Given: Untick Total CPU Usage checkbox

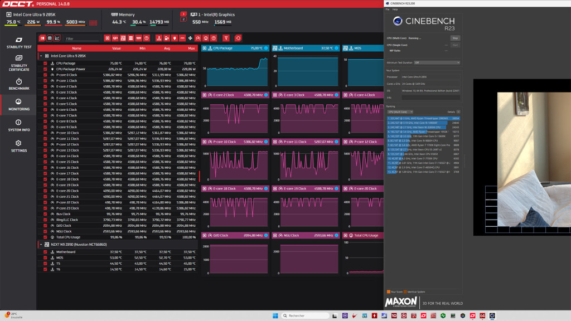Looking at the screenshot, I should pos(45,237).
